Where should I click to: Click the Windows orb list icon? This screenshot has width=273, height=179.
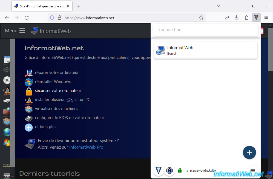tap(29, 82)
